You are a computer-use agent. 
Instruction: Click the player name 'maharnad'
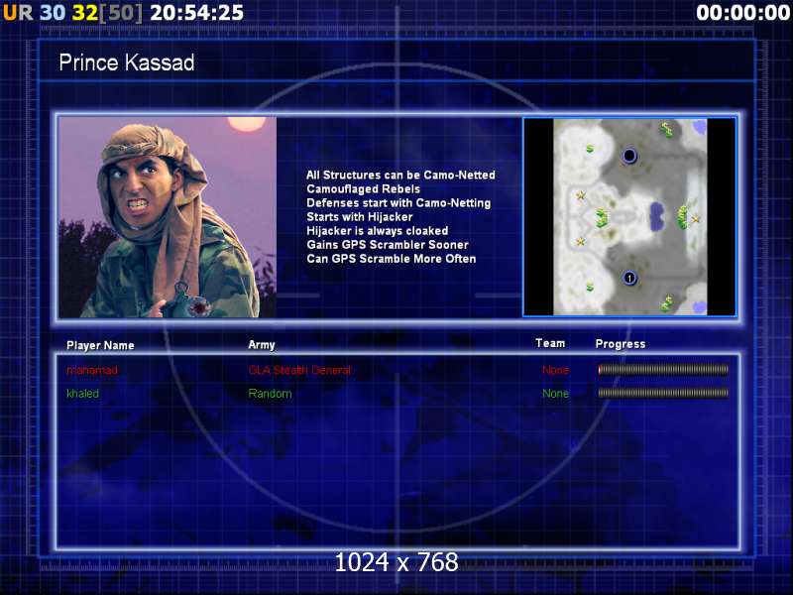pyautogui.click(x=92, y=370)
